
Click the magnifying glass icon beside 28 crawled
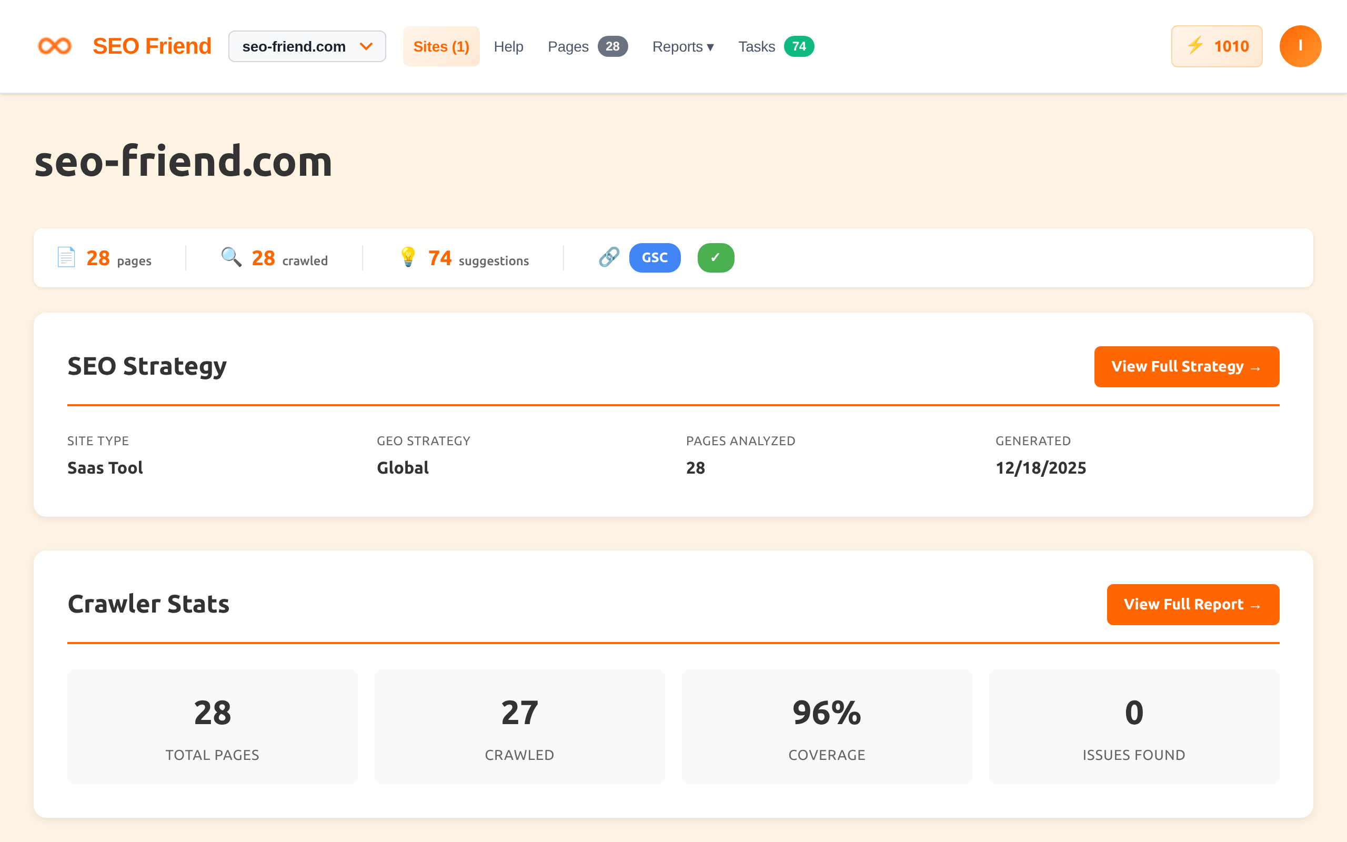(x=231, y=257)
